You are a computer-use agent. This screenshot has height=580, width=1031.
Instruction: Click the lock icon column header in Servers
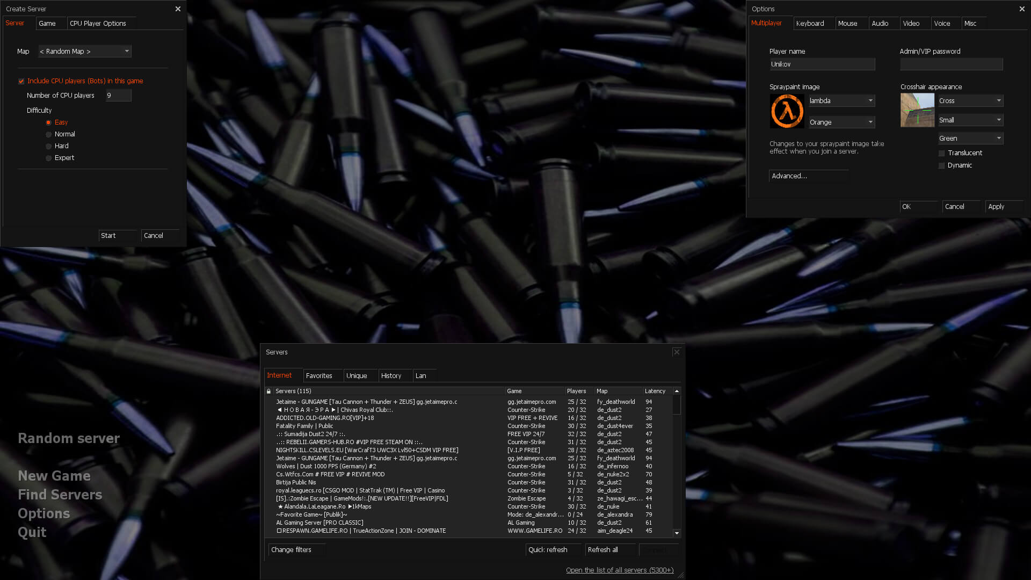[x=268, y=391]
